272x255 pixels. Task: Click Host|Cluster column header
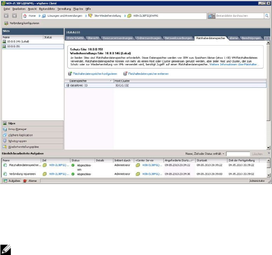click(x=190, y=81)
